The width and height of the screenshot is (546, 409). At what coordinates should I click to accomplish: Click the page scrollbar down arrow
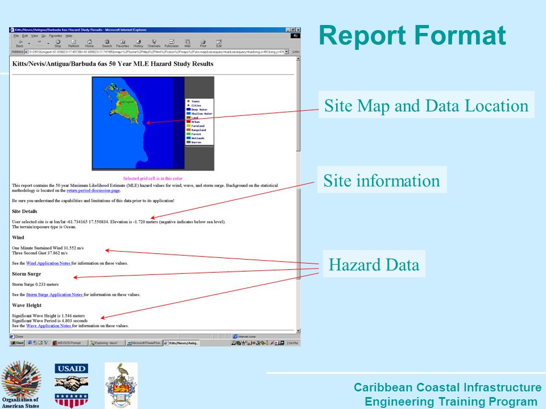[298, 331]
